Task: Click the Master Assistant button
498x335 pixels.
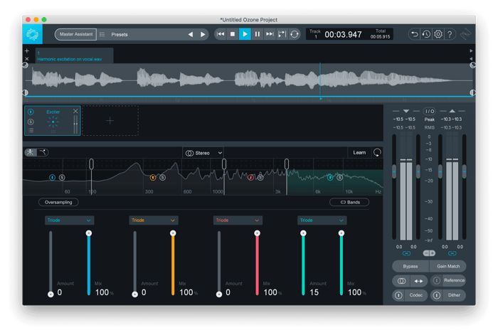Action: (x=76, y=34)
